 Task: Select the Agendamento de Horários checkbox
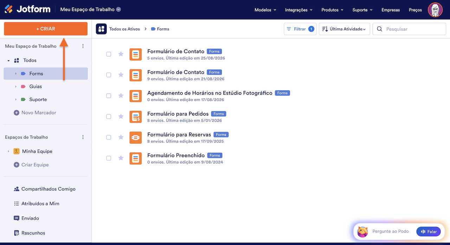pos(109,96)
